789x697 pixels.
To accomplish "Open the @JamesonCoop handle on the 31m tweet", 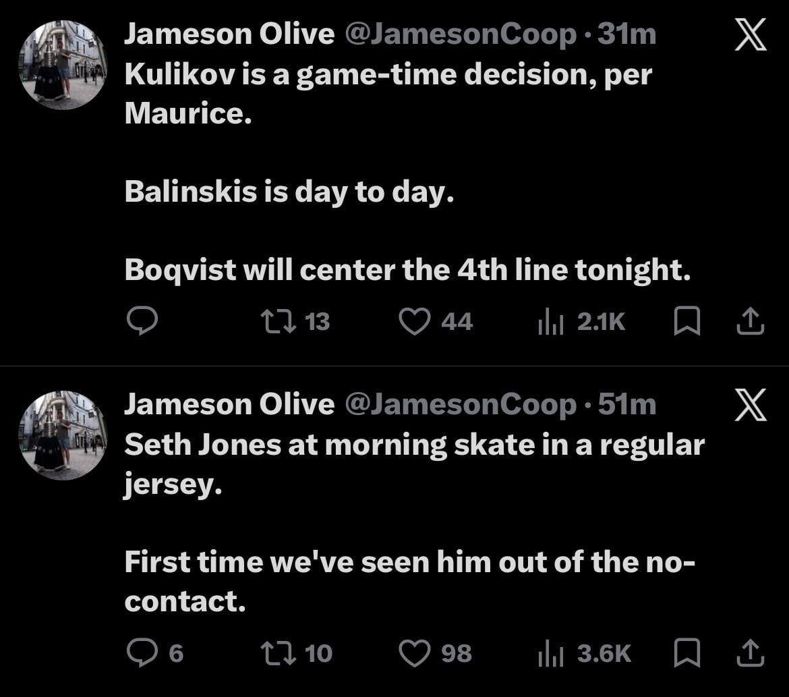I will click(x=461, y=35).
